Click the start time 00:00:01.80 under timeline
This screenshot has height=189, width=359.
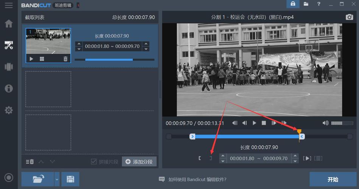point(242,158)
